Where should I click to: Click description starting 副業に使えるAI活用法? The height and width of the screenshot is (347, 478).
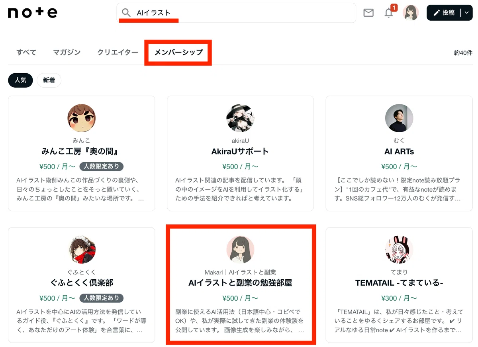click(240, 321)
